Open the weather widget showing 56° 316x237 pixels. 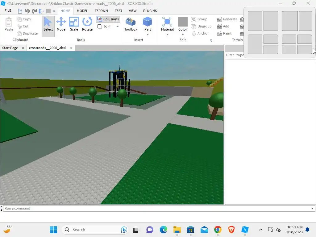pos(8,230)
